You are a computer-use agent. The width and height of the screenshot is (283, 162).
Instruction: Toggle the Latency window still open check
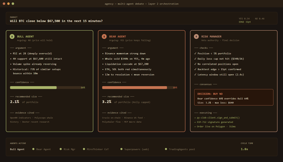click(x=195, y=75)
